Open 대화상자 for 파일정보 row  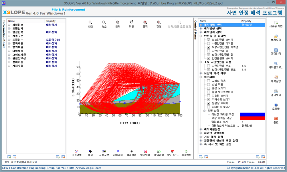click(x=52, y=25)
